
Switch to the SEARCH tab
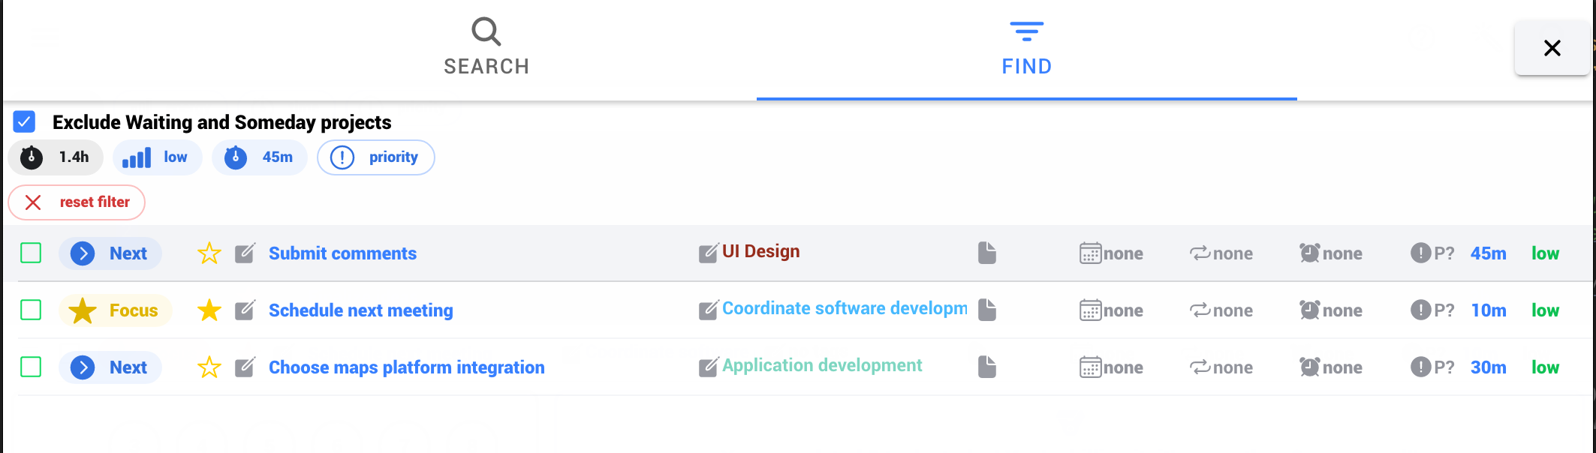(486, 48)
